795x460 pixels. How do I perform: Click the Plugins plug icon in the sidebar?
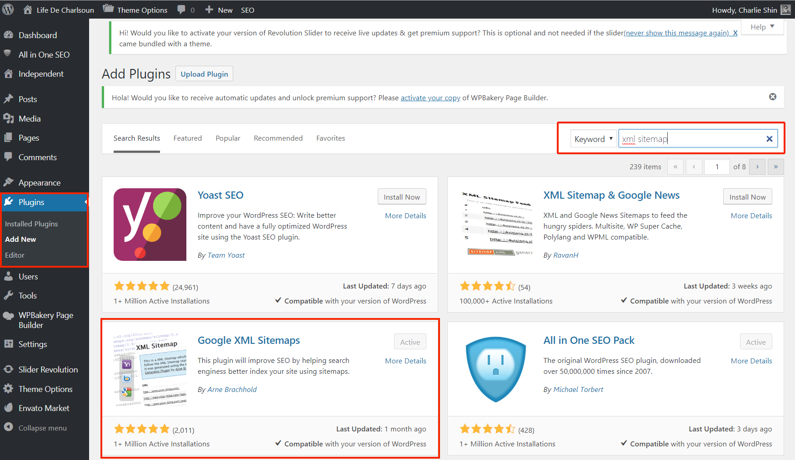coord(8,202)
